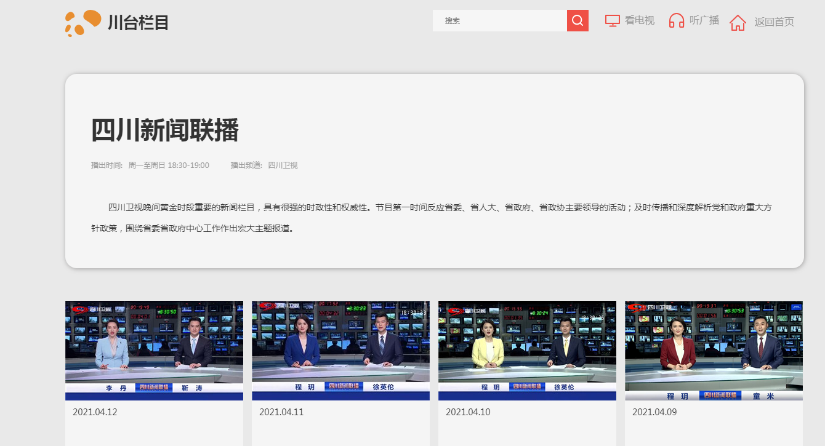
Task: Open the 2021.04.11 episode thumbnail
Action: tap(340, 351)
